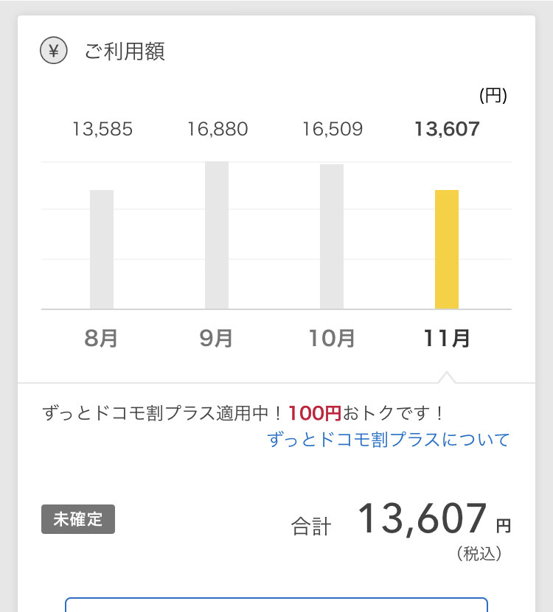Viewport: 553px width, 612px height.
Task: Open ずっとドコモ割プラスについて link
Action: [389, 440]
